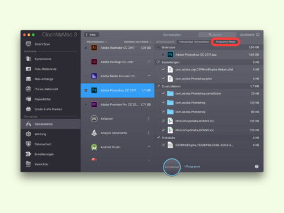Tick checkbox for Adobe Premiere Pro
The width and height of the screenshot is (284, 213).
(86, 105)
